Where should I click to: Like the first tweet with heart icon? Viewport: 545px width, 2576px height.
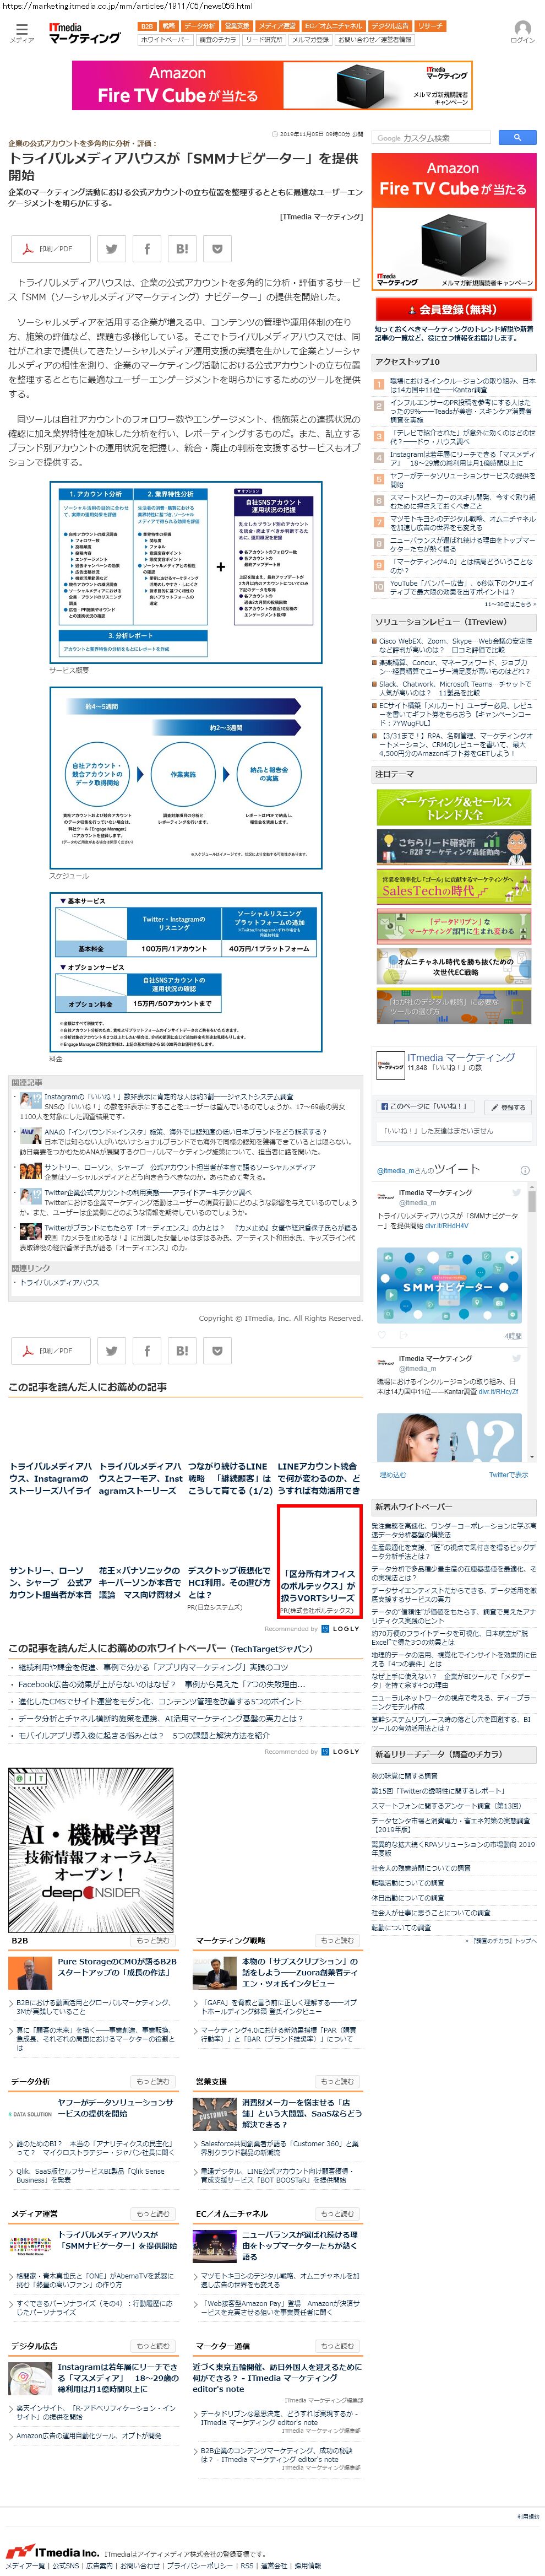(x=382, y=1335)
